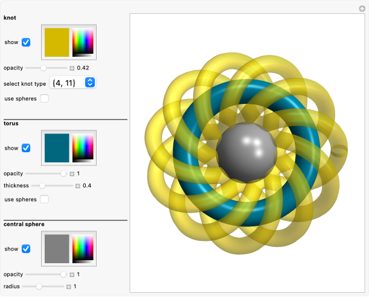Enable use spheres for the knot
Screen dimensions: 369x297
coord(45,98)
